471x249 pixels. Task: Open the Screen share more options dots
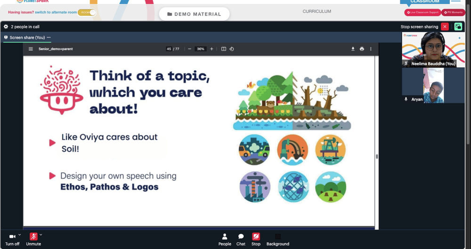[49, 37]
